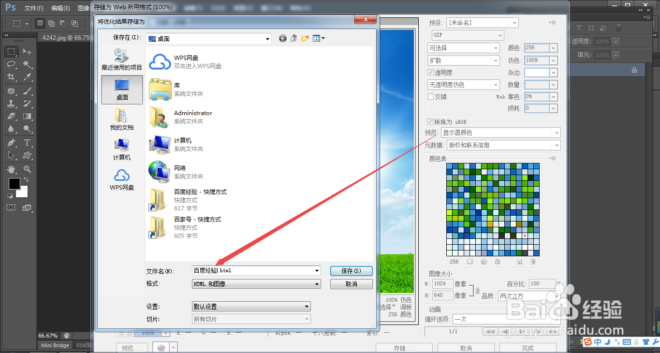
Task: Click the up-one-level folder icon
Action: [x=293, y=39]
